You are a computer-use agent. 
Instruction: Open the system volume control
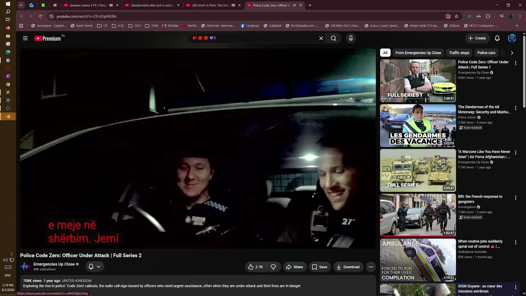click(6, 260)
